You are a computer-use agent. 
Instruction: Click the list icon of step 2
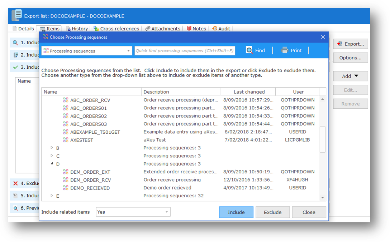tap(15, 55)
